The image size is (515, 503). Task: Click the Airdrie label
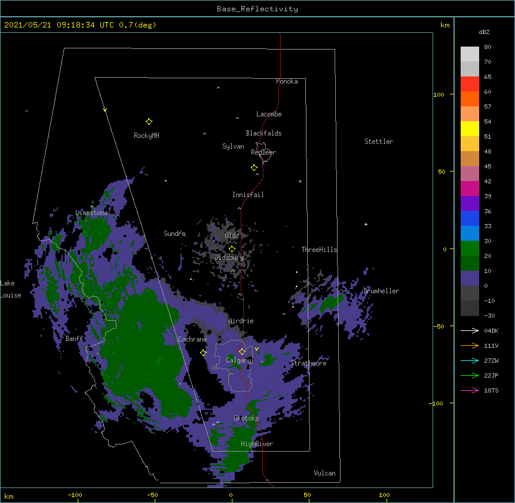tap(241, 321)
